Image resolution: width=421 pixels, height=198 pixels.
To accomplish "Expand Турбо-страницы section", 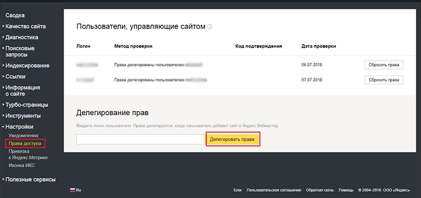I will pos(27,105).
